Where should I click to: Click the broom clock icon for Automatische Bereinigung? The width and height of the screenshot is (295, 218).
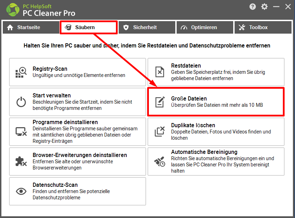(x=160, y=162)
